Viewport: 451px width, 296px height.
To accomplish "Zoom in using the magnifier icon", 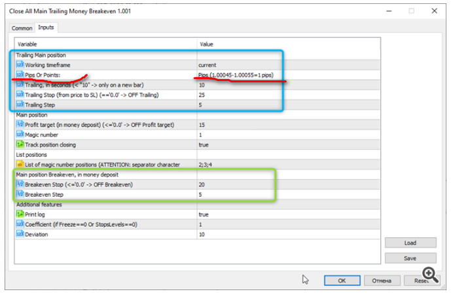I will point(430,274).
